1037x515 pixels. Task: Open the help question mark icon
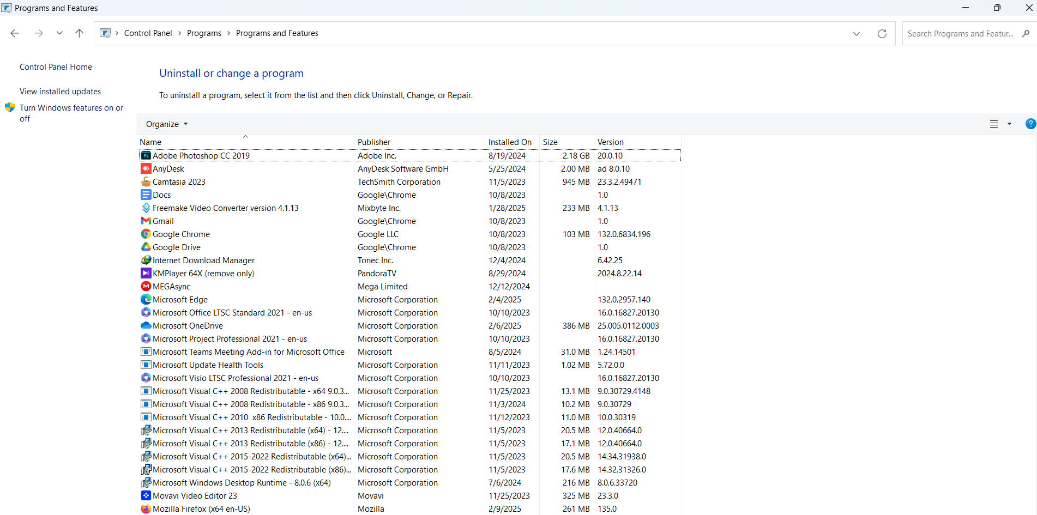(x=1030, y=124)
